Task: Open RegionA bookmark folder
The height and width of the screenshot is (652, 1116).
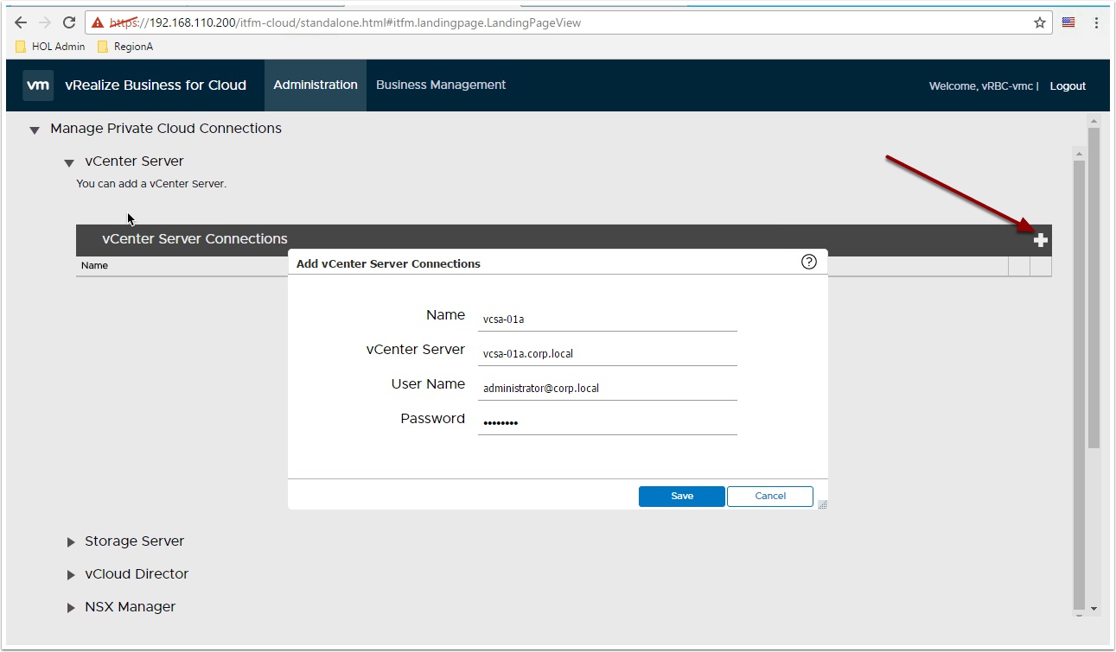Action: [x=125, y=47]
